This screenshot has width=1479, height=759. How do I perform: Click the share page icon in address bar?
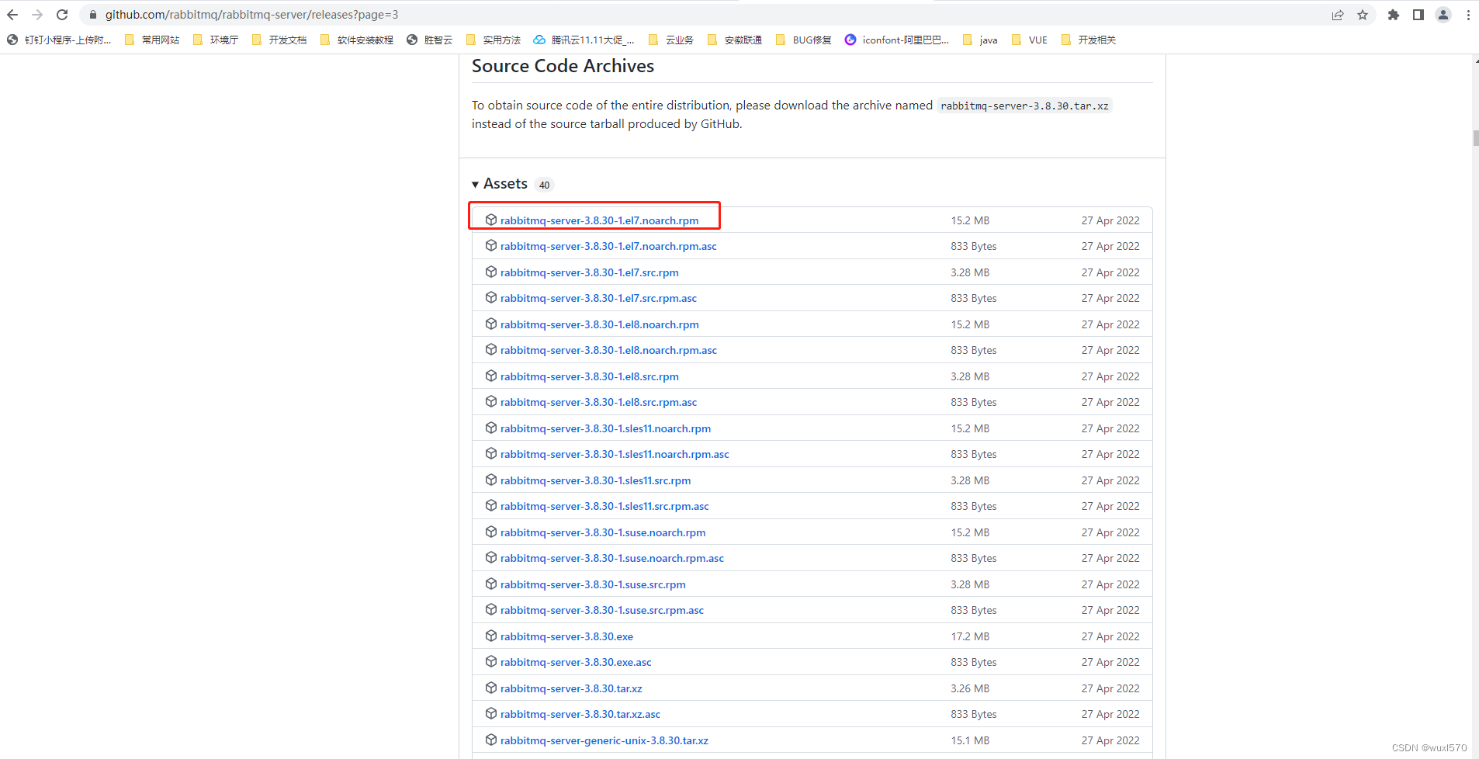coord(1338,15)
